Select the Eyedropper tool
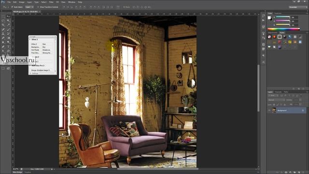The image size is (309, 174). click(x=8, y=25)
